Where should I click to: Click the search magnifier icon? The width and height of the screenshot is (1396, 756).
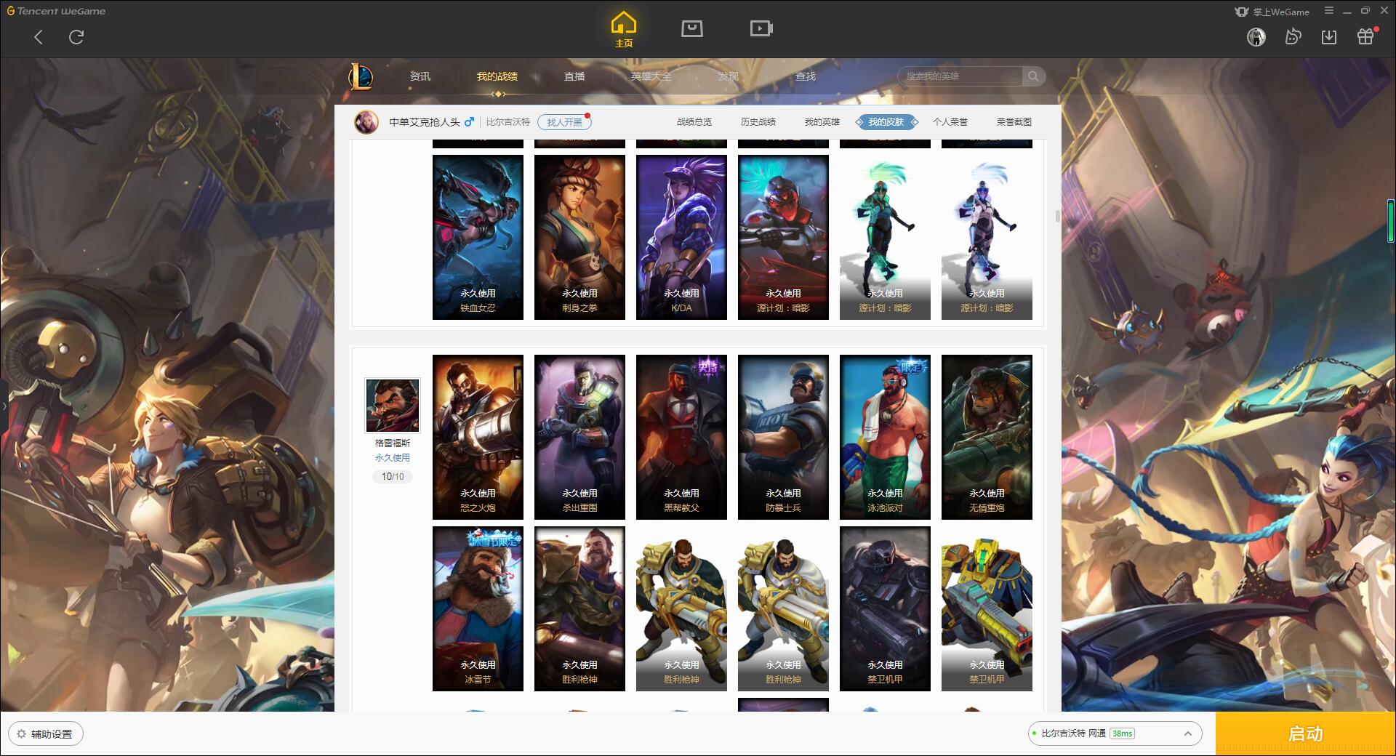tap(1032, 76)
